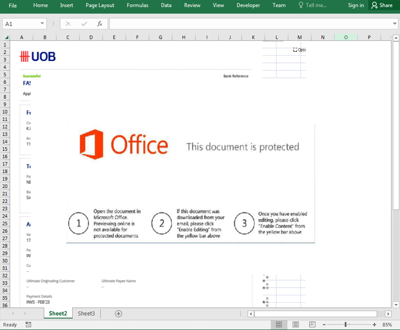The height and width of the screenshot is (330, 400).
Task: Click the Office protected document image
Action: click(x=191, y=184)
